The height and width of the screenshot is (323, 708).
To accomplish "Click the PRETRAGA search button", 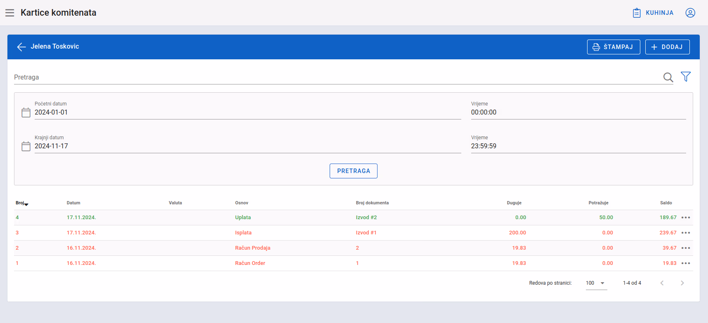I will [x=354, y=171].
